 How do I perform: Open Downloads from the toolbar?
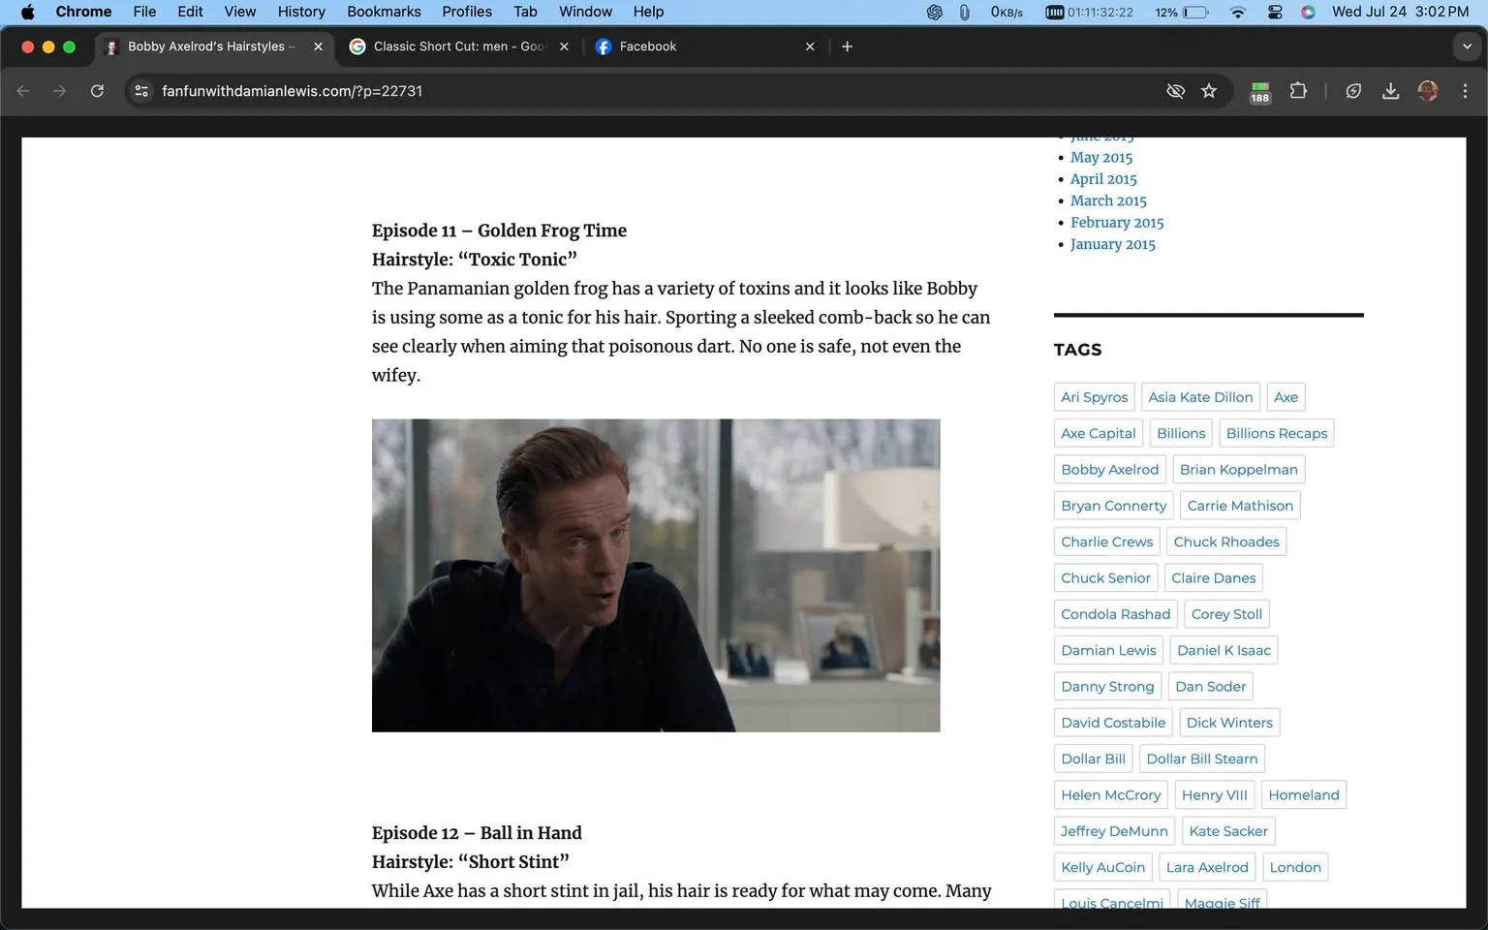click(x=1391, y=90)
